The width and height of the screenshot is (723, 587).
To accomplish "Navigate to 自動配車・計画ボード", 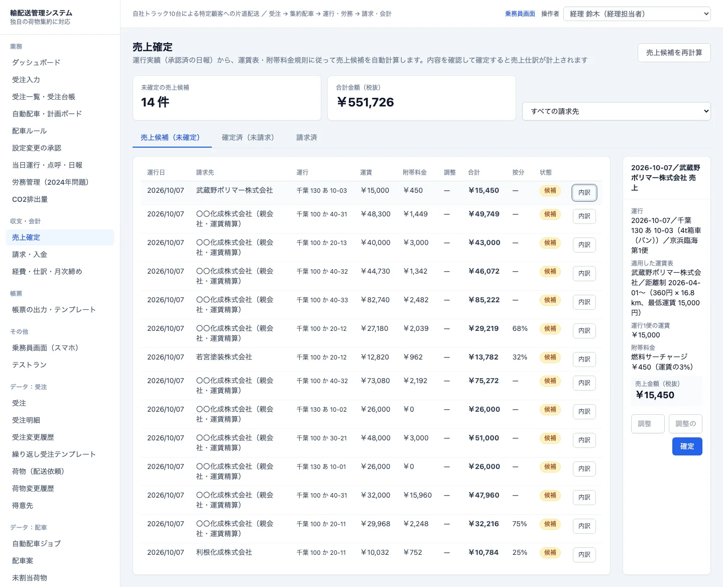I will 60,114.
